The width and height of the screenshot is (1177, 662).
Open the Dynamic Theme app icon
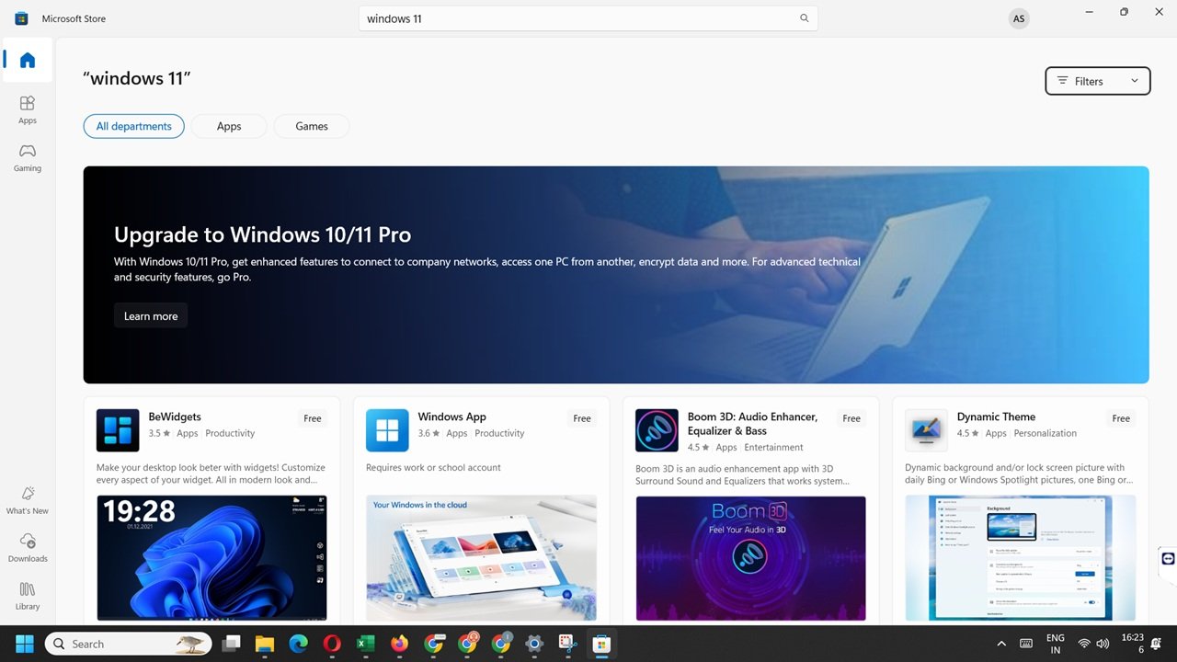coord(926,430)
